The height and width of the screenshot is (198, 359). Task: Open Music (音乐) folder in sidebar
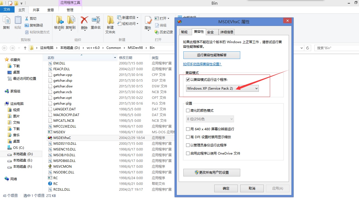tap(16, 135)
